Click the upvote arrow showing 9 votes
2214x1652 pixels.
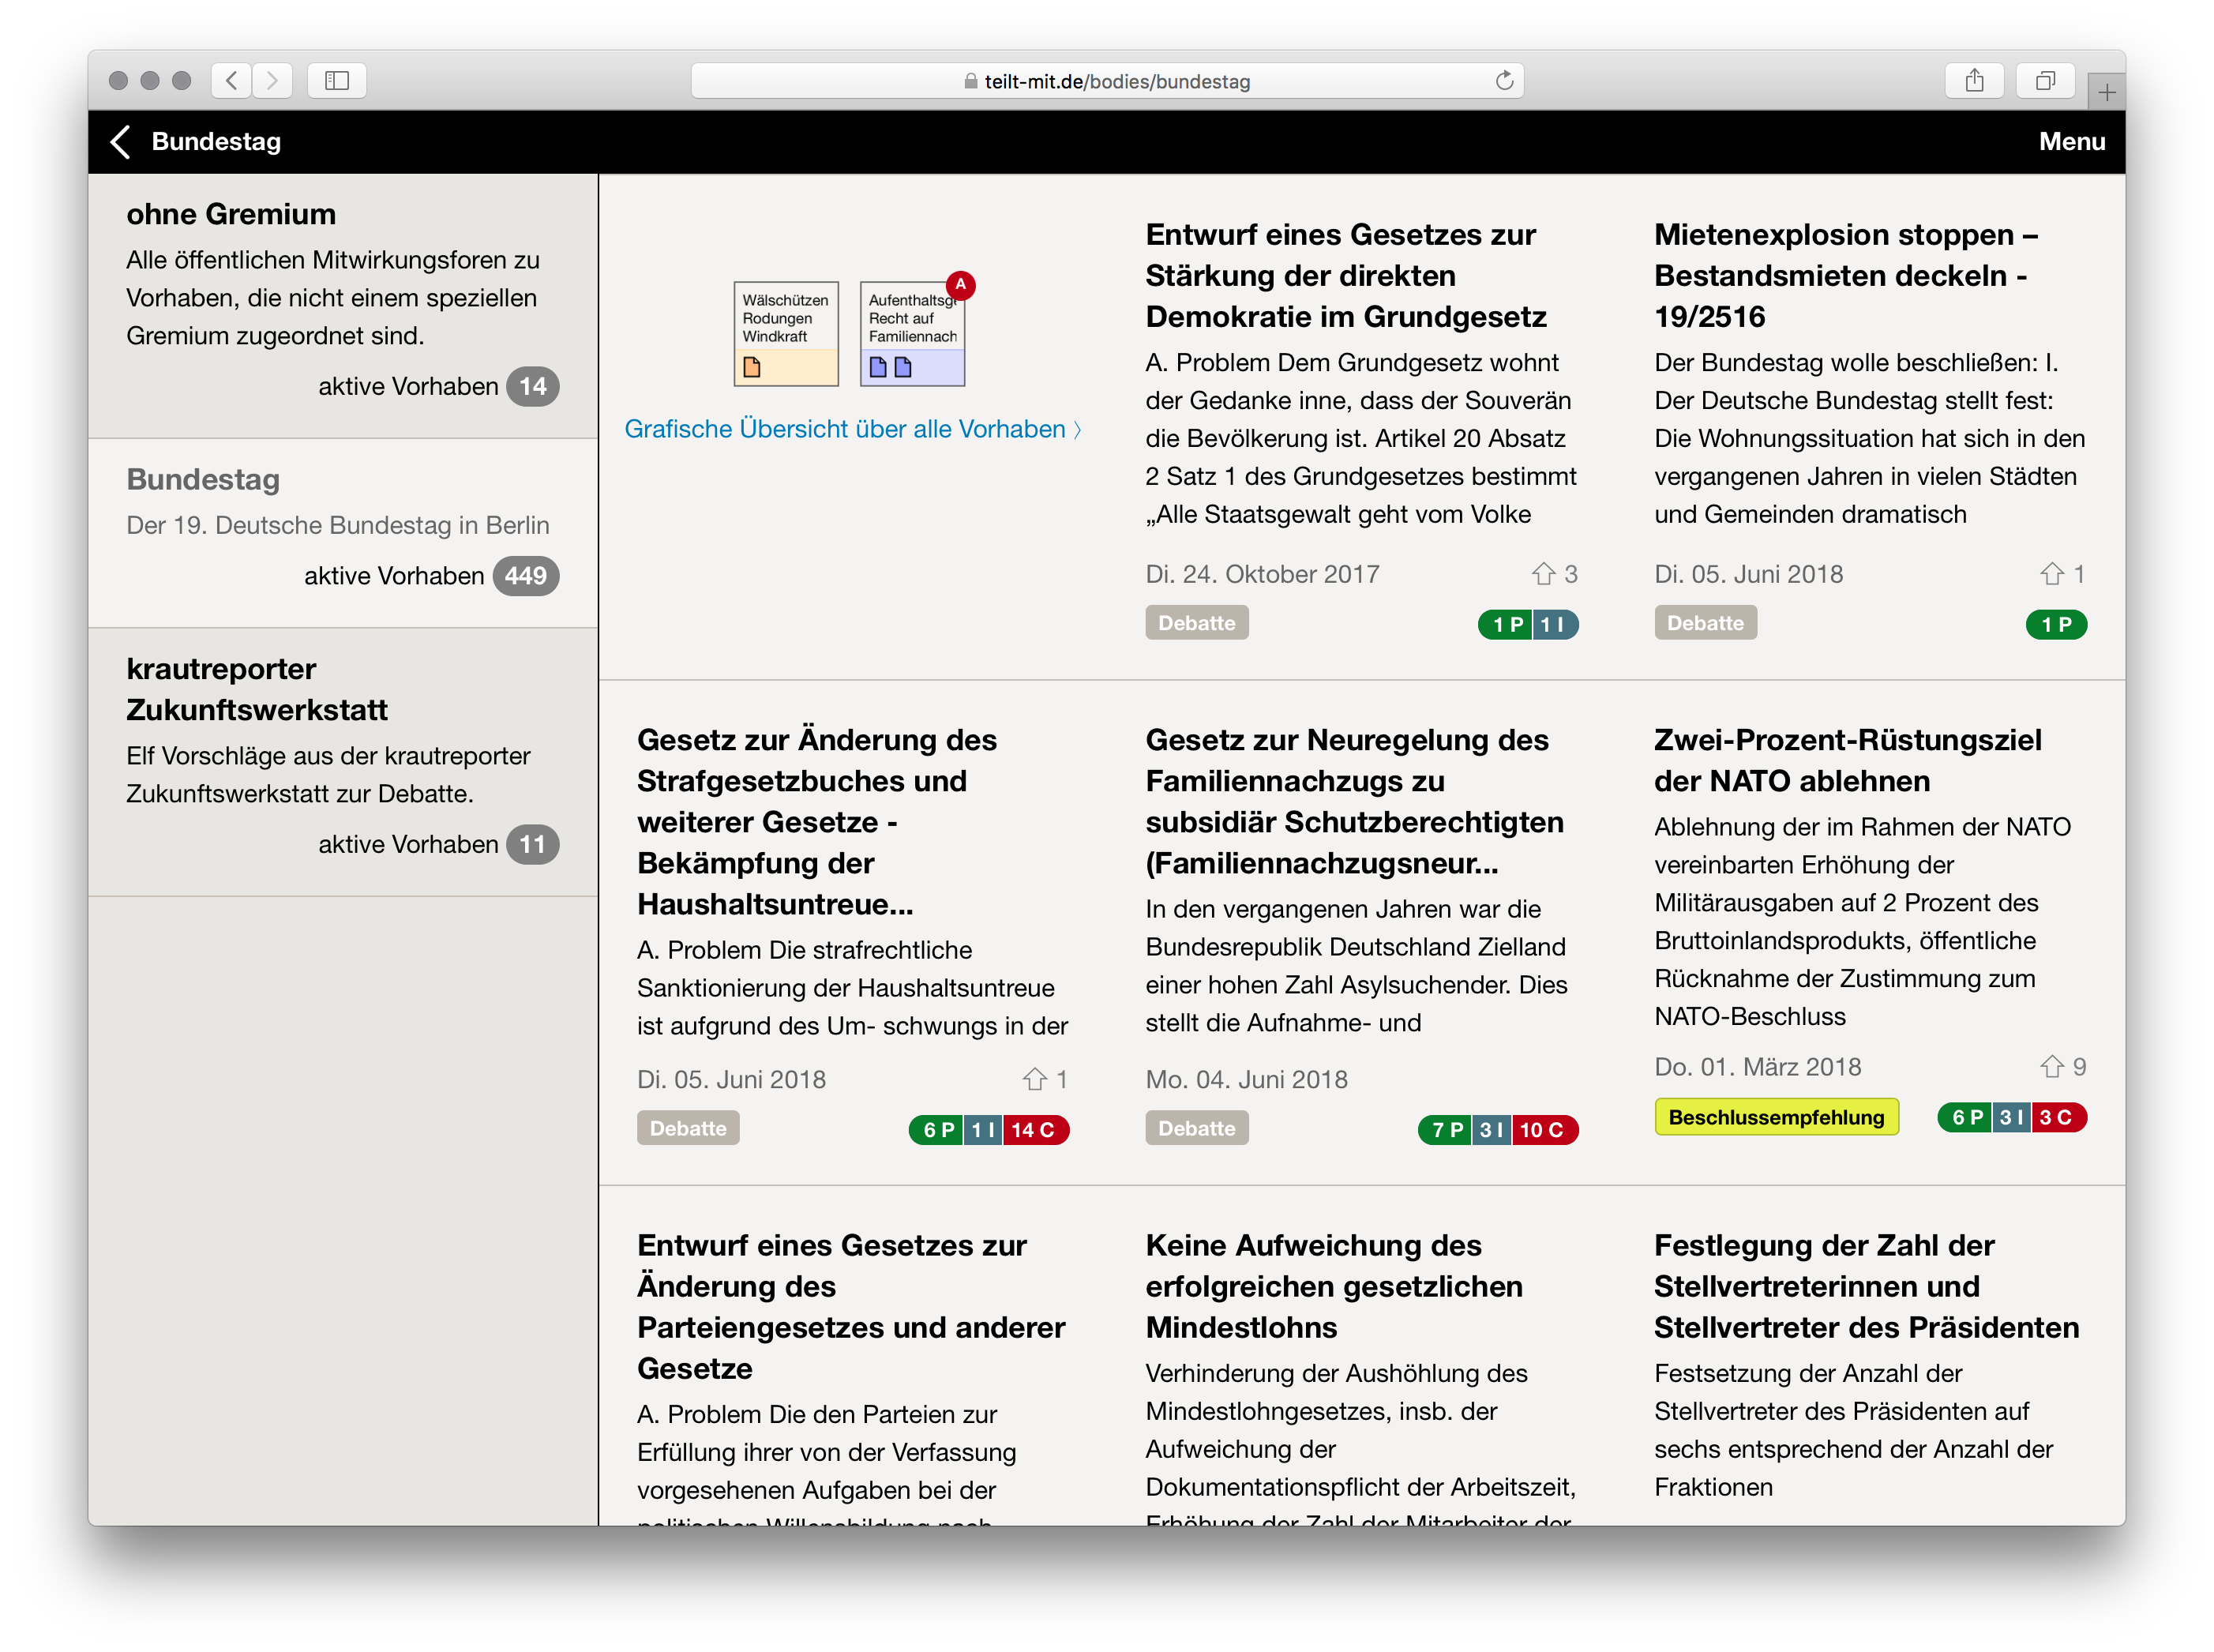(x=2053, y=1067)
